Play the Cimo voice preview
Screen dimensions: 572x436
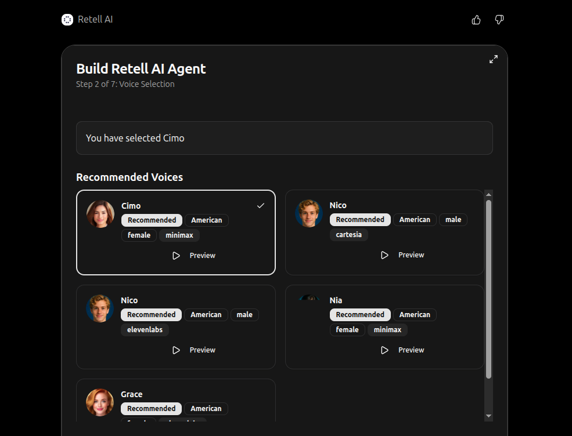(176, 256)
